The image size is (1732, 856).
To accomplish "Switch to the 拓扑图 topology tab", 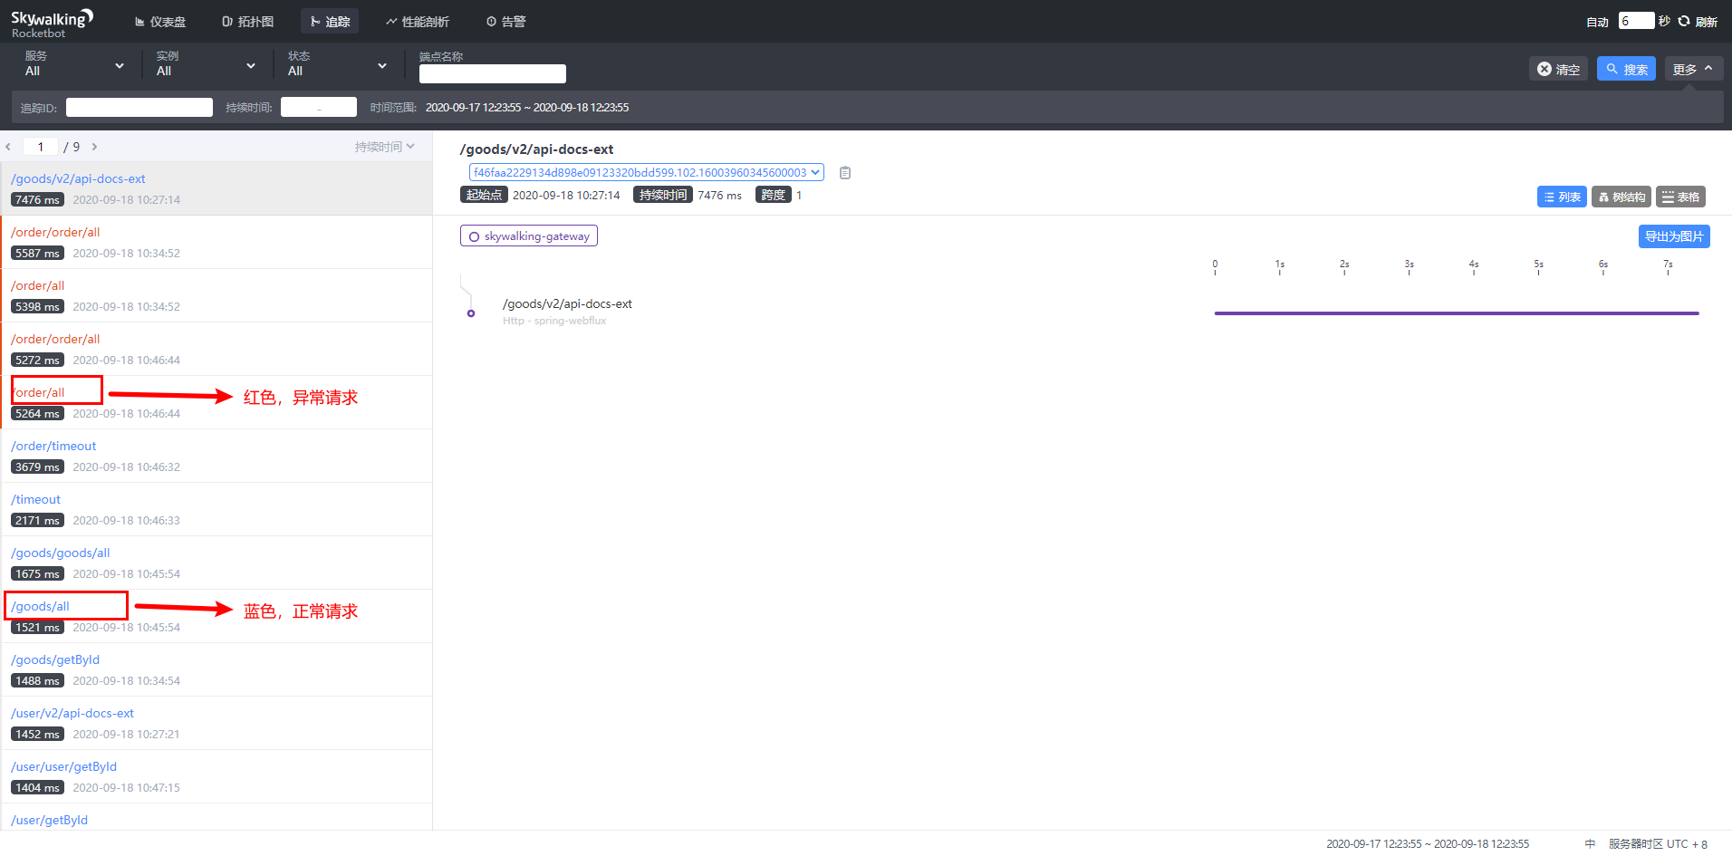I will [x=247, y=22].
